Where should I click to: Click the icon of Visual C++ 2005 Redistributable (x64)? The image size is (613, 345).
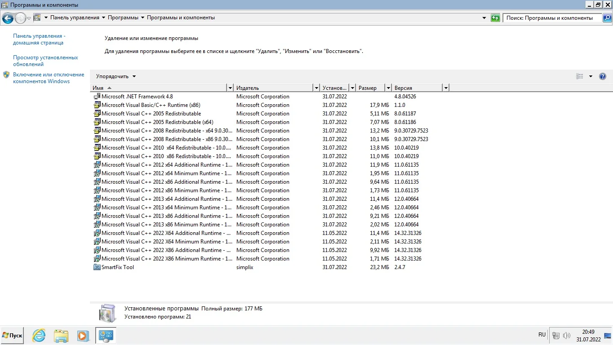tap(97, 122)
